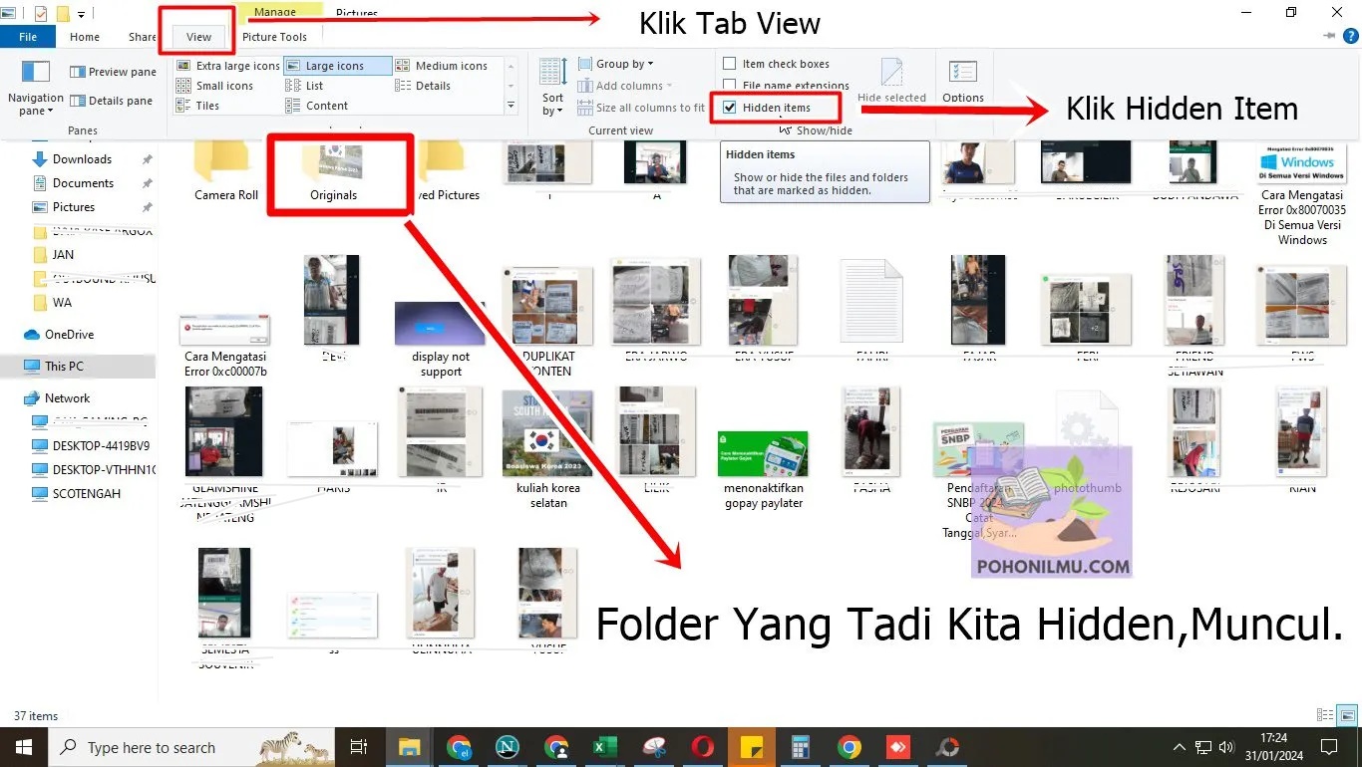The width and height of the screenshot is (1362, 767).
Task: Tick the File name extensions checkbox
Action: pyautogui.click(x=730, y=86)
